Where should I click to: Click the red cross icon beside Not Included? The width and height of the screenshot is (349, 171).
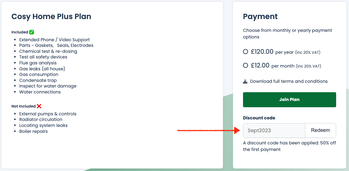click(39, 106)
